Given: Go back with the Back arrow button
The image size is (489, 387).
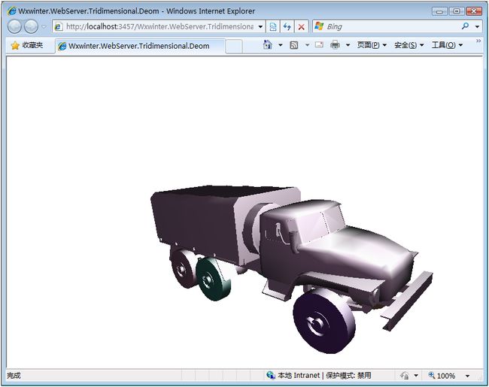Looking at the screenshot, I should coord(14,26).
